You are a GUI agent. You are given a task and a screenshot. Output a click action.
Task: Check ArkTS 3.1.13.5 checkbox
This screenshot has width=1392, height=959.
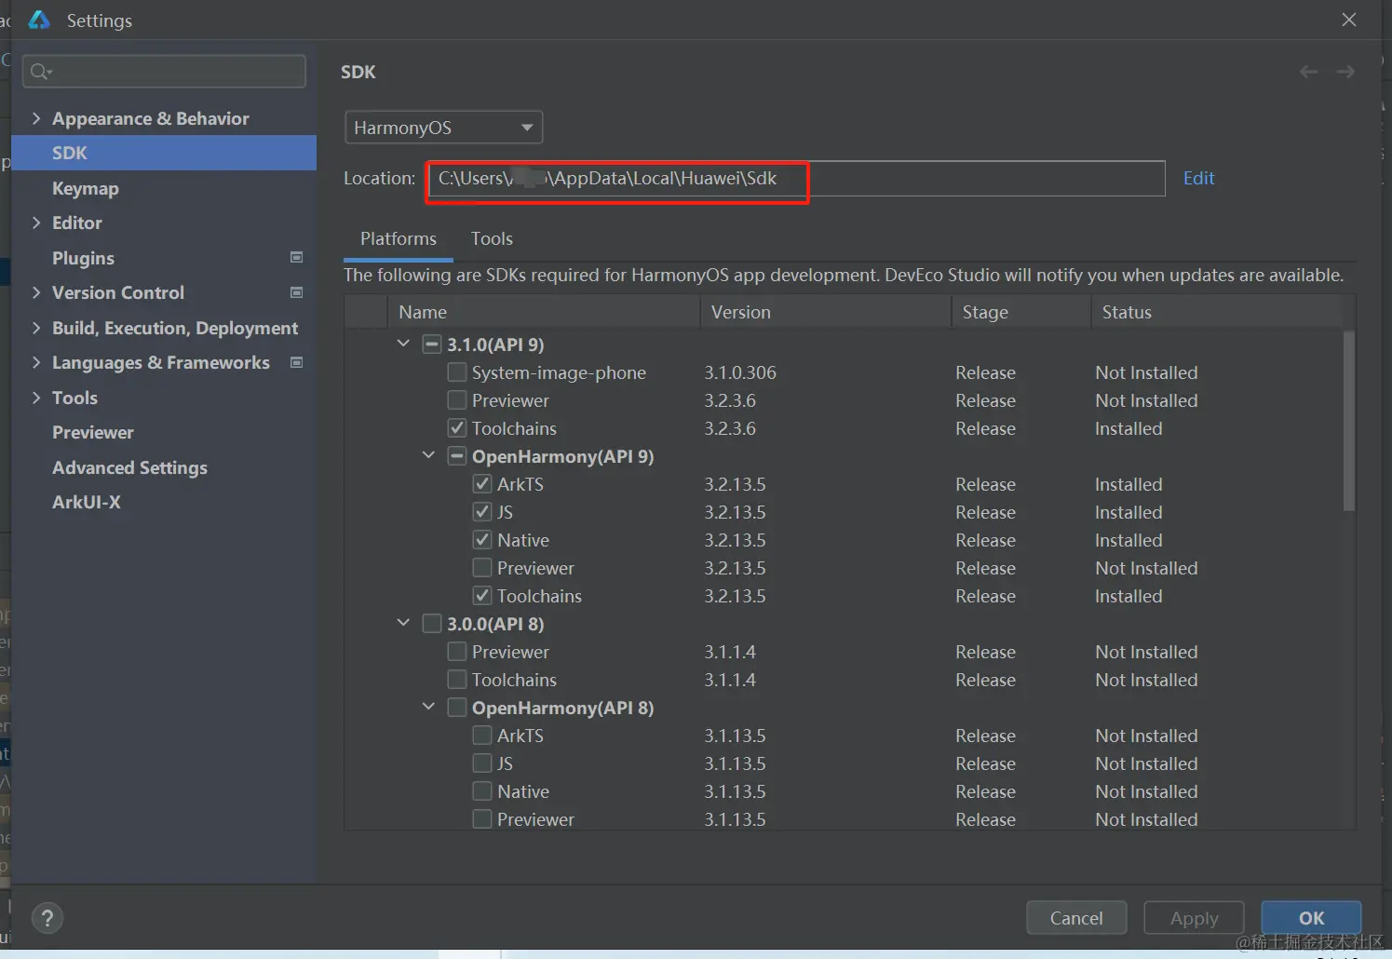[482, 736]
